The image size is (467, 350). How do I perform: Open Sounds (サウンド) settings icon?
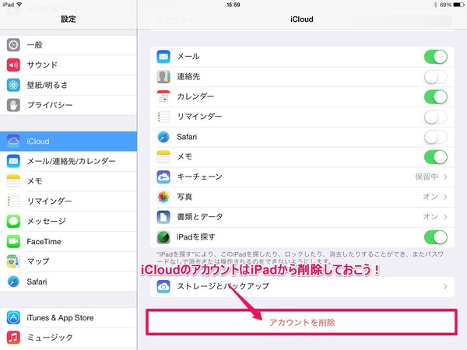coord(13,65)
